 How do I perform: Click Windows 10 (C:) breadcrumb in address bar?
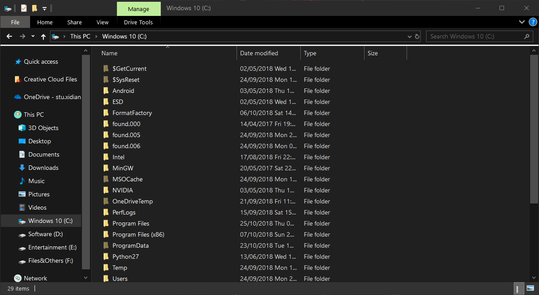(124, 36)
